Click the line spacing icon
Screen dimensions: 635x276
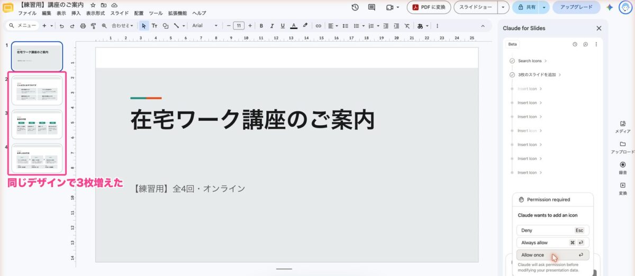345,25
